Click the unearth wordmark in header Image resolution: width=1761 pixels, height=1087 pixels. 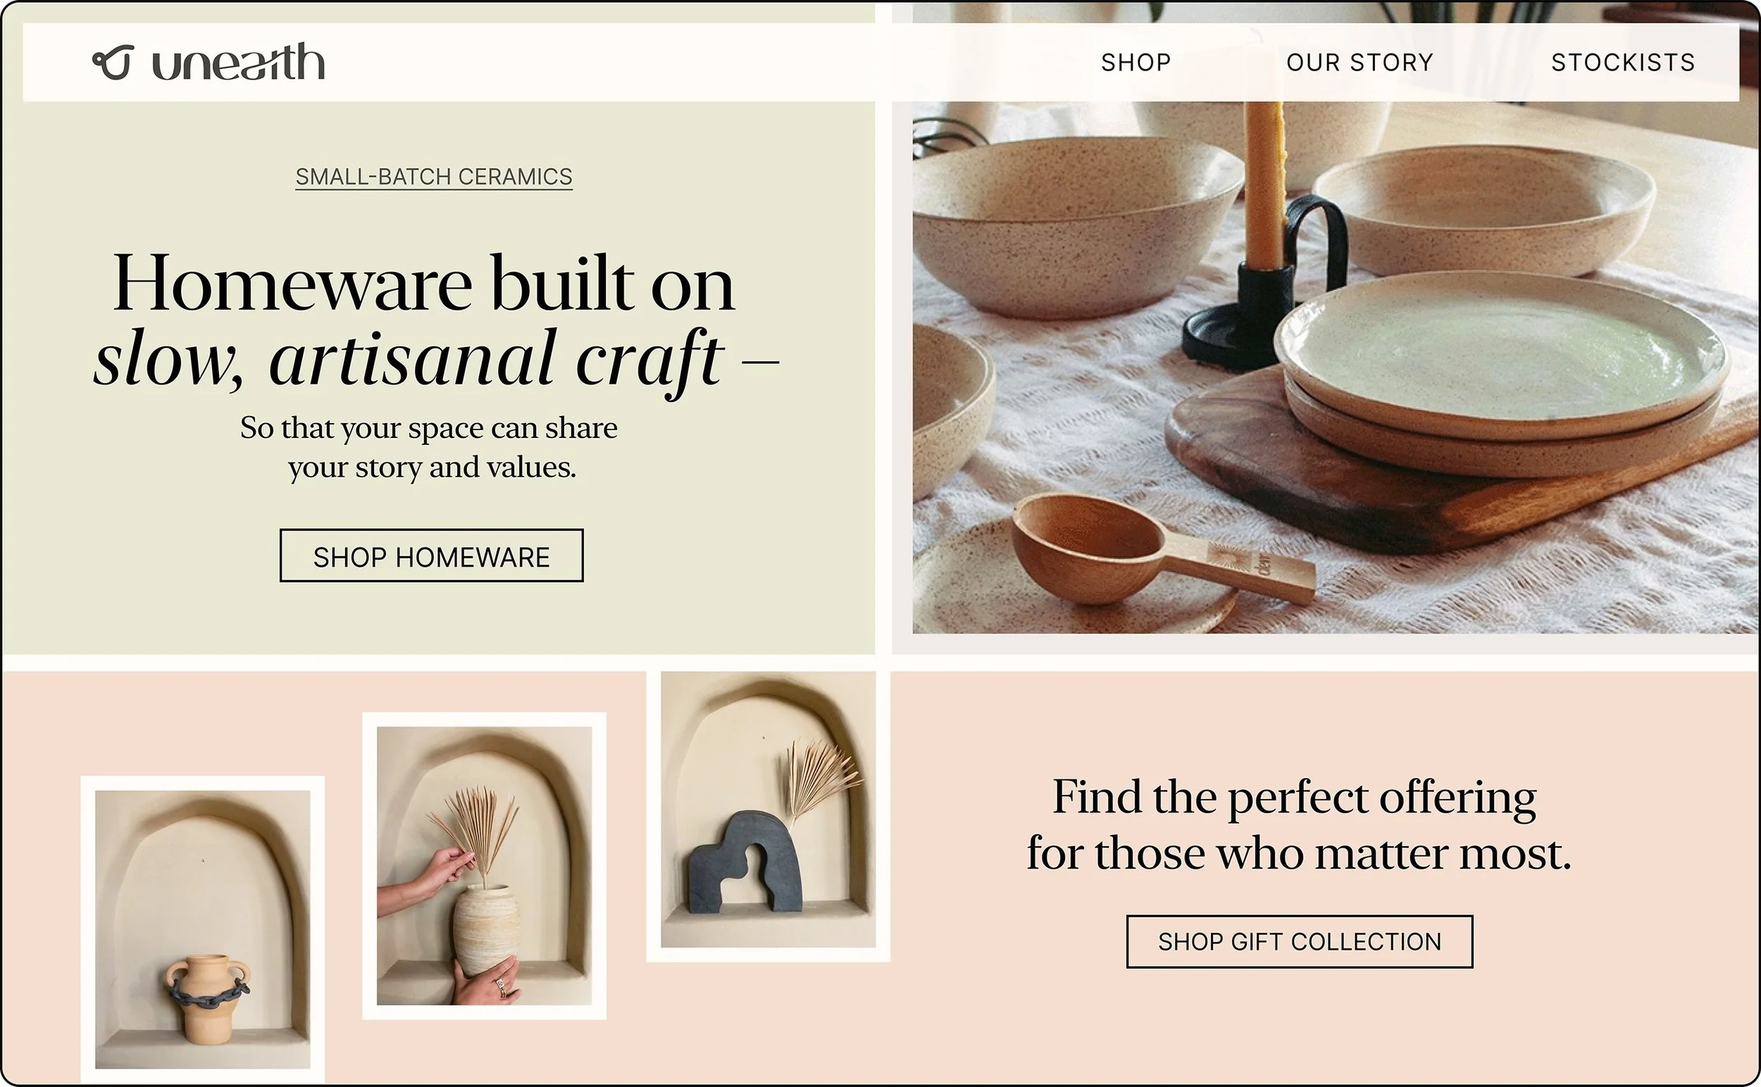click(238, 61)
